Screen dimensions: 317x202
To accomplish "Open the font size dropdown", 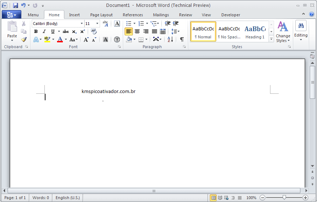I will (x=97, y=24).
